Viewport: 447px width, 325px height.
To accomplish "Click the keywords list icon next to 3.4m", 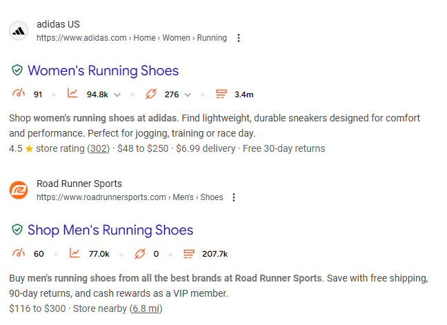I will [221, 94].
